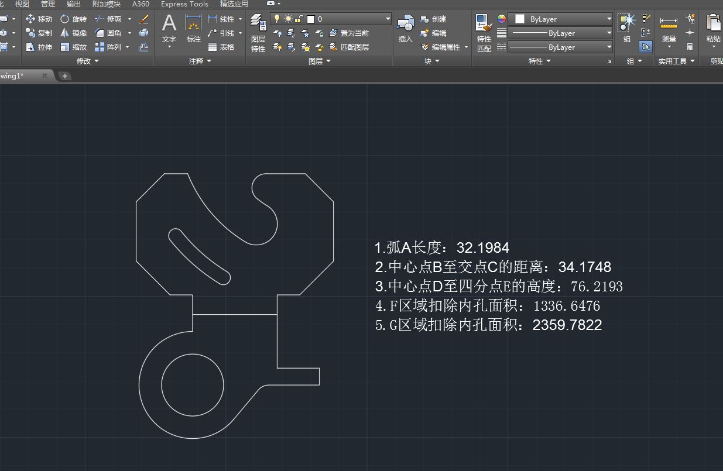
Task: Click Match Properties (特性匹配) button
Action: coord(484,33)
